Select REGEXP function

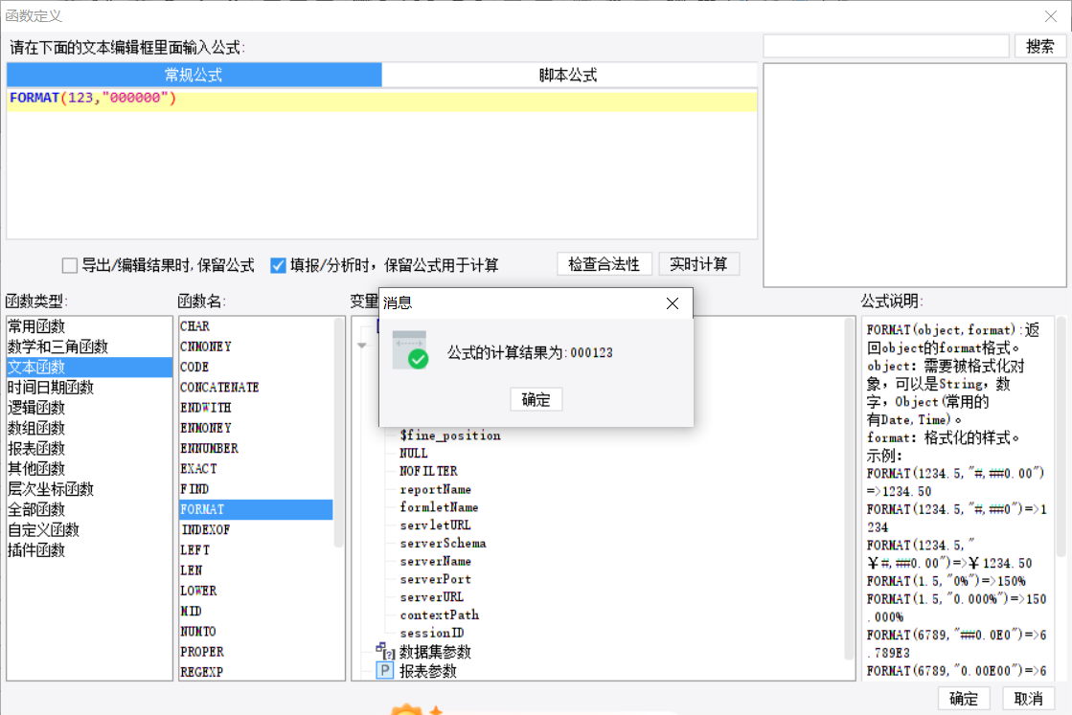[x=256, y=672]
